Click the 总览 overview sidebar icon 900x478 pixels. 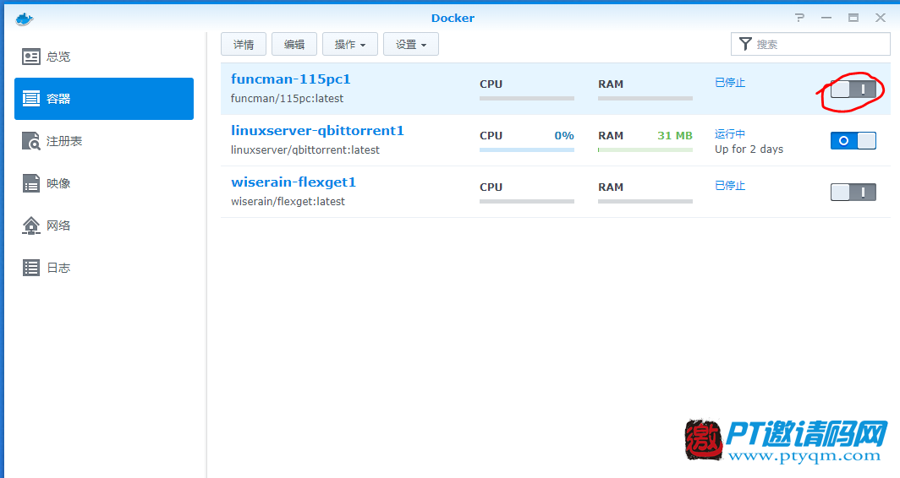point(31,57)
